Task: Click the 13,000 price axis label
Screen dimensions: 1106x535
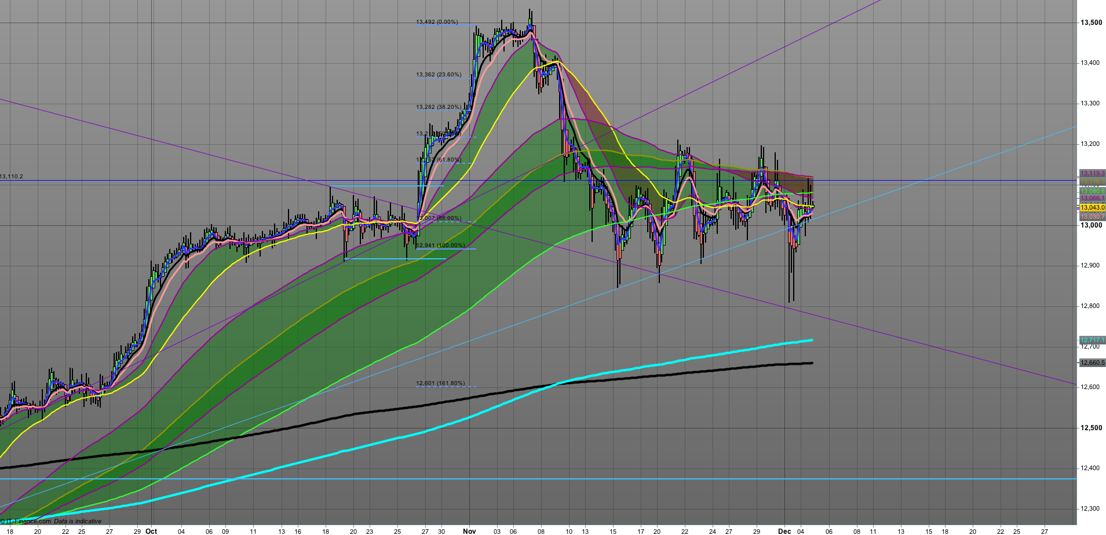Action: point(1092,225)
